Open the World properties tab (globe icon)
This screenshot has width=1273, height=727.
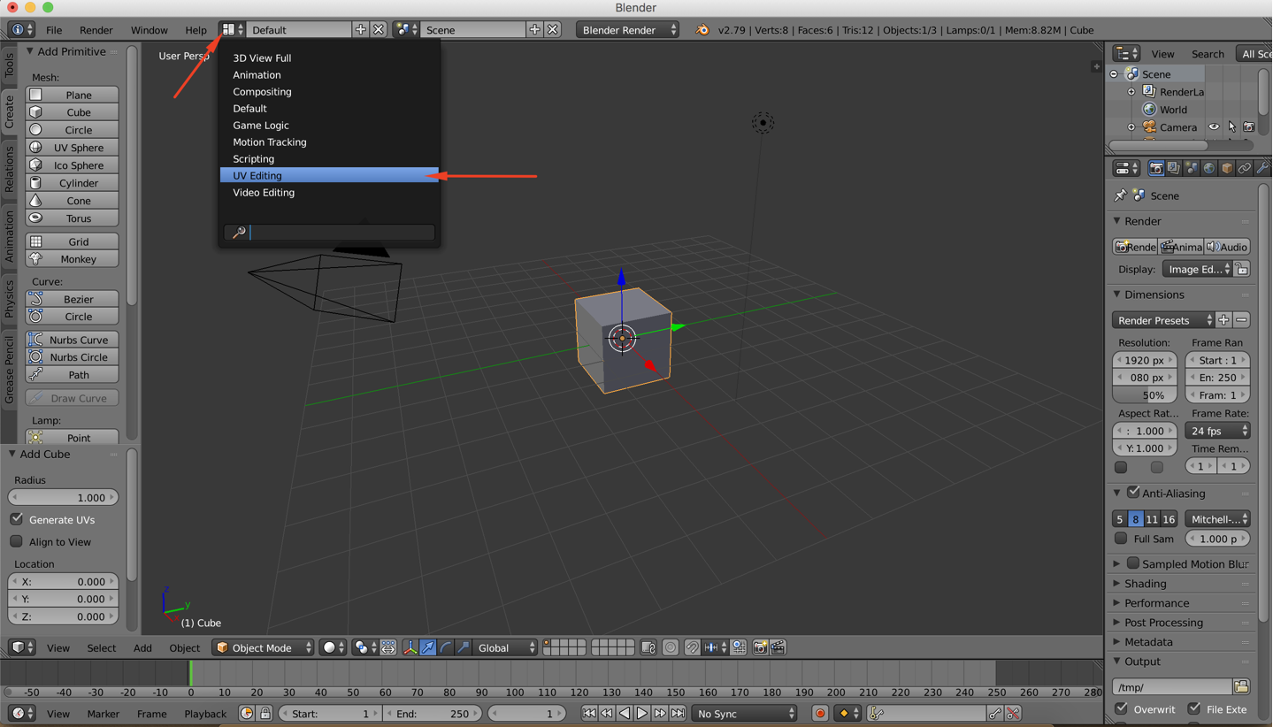pos(1209,168)
